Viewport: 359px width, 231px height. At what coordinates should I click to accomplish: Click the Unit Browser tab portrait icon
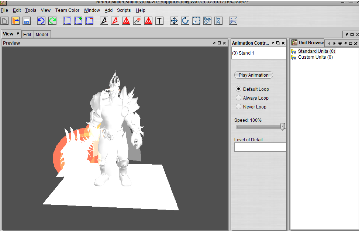pos(294,42)
